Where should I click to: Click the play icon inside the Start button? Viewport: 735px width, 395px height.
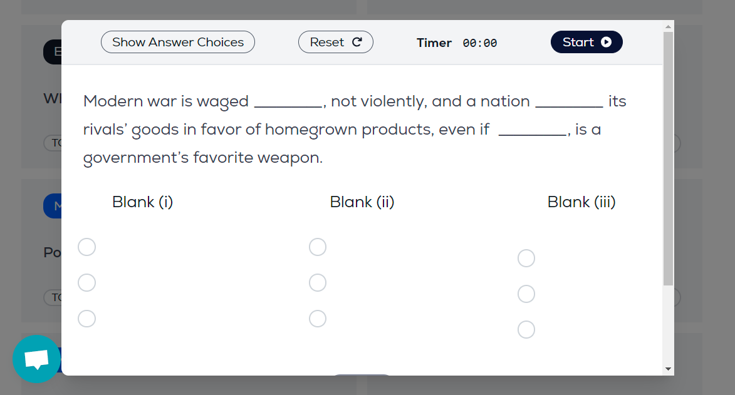(606, 42)
